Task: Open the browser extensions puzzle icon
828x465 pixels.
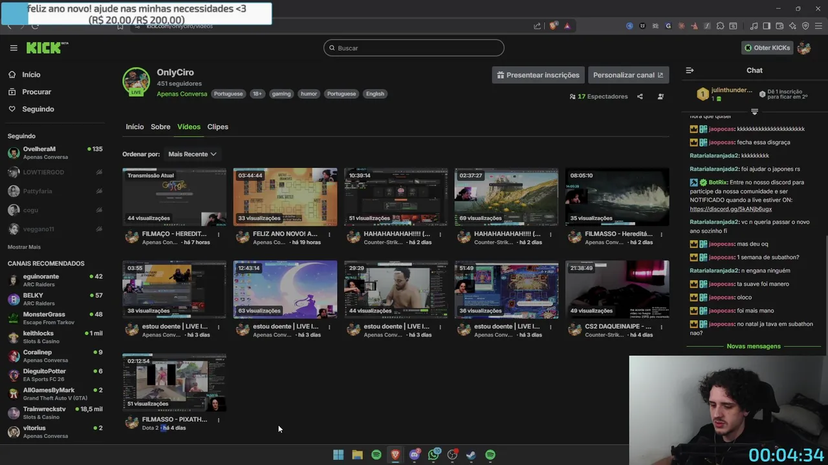Action: (x=720, y=26)
